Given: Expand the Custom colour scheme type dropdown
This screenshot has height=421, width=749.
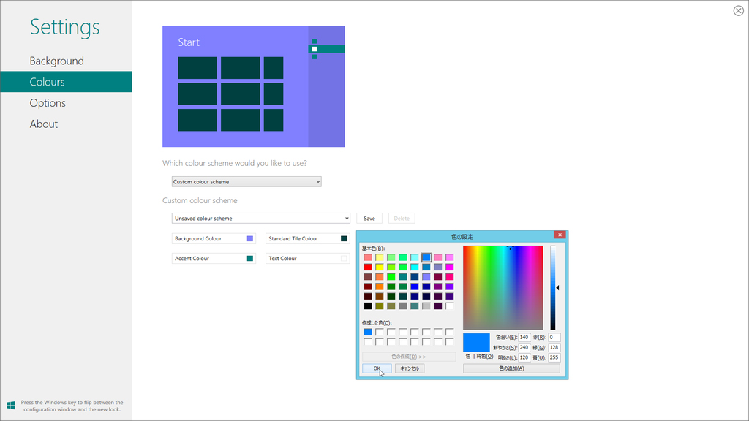Looking at the screenshot, I should pyautogui.click(x=246, y=181).
